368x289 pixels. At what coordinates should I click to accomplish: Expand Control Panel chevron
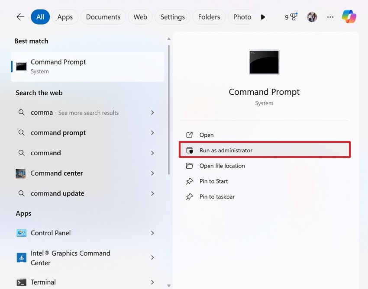(152, 233)
